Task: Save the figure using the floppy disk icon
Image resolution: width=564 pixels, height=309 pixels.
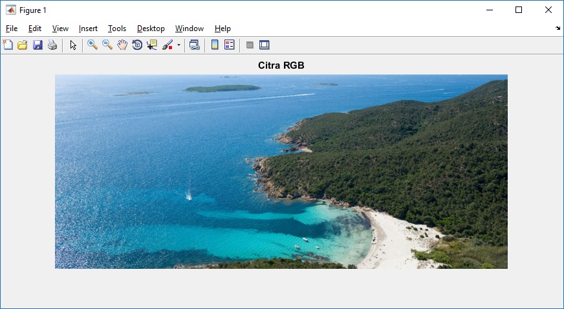Action: (38, 45)
